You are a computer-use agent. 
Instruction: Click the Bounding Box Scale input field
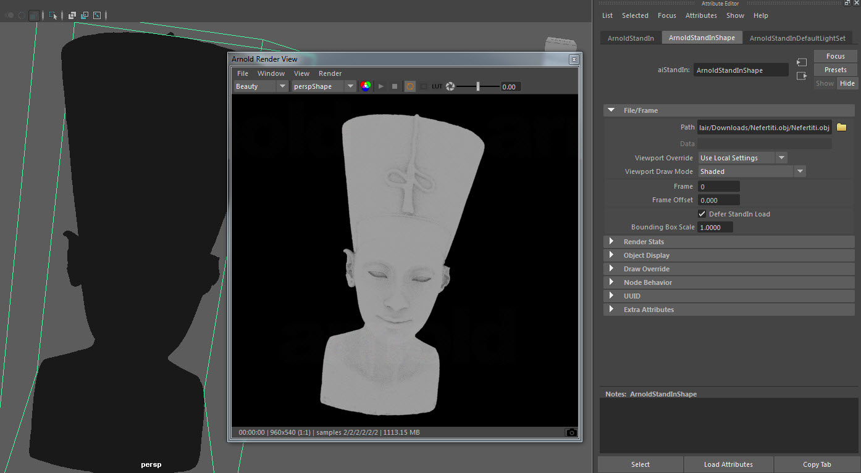coord(715,228)
